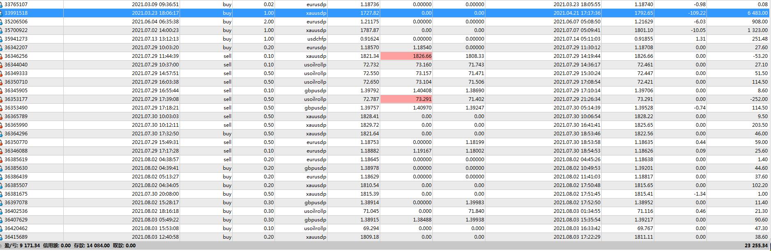The image size is (771, 251).
Task: Select order number 35941273
Action: click(x=16, y=39)
